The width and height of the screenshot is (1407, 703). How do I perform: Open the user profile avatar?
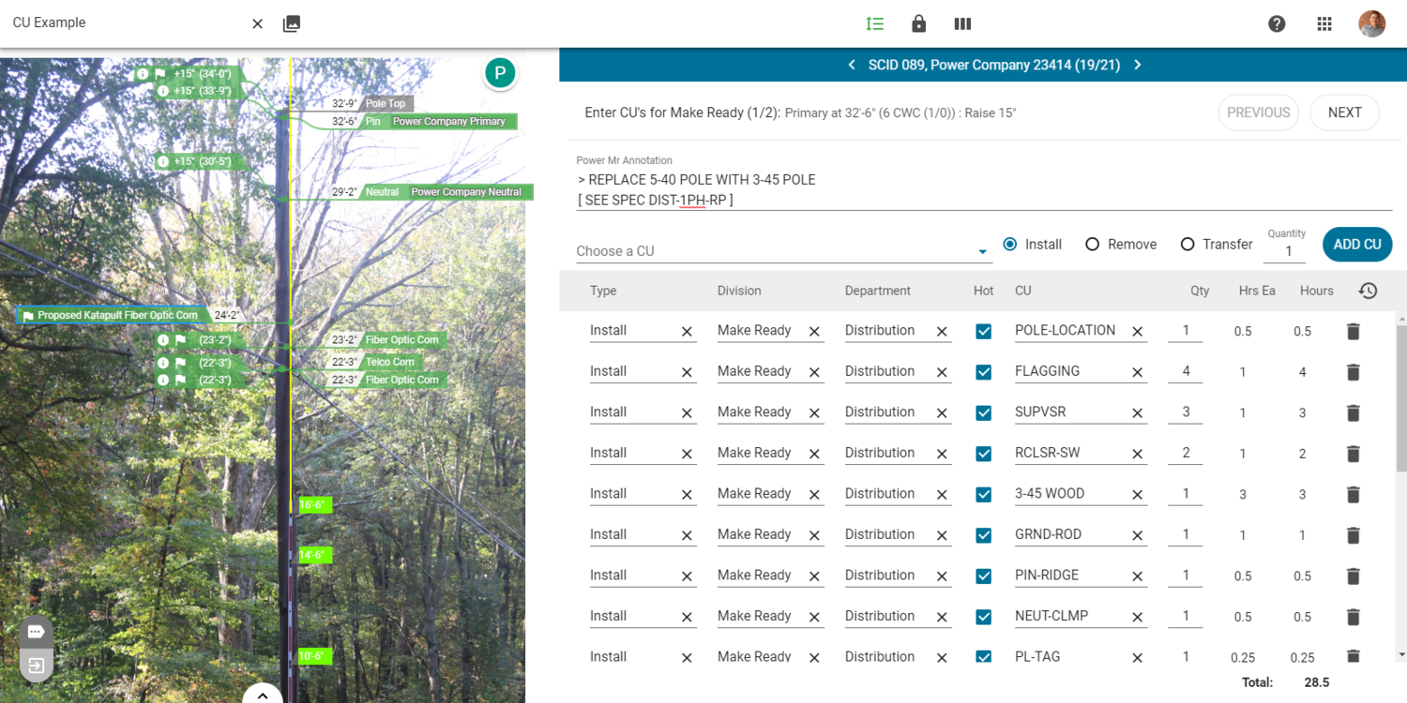click(x=1372, y=23)
